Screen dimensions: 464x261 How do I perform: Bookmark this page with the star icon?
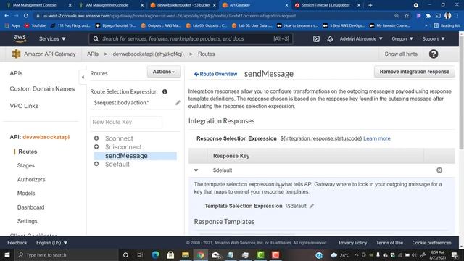pos(407,16)
